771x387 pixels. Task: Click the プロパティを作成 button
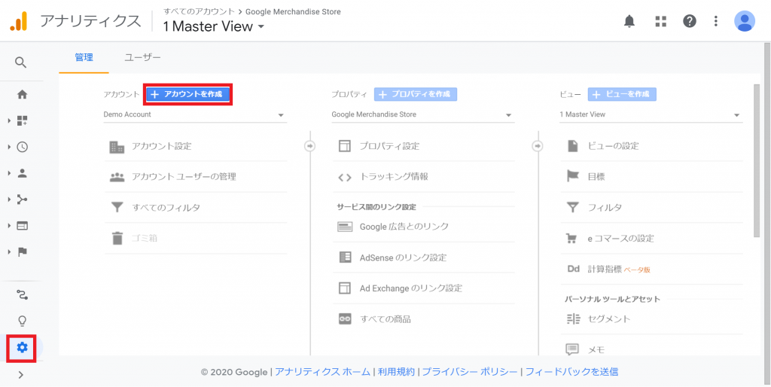pyautogui.click(x=416, y=94)
